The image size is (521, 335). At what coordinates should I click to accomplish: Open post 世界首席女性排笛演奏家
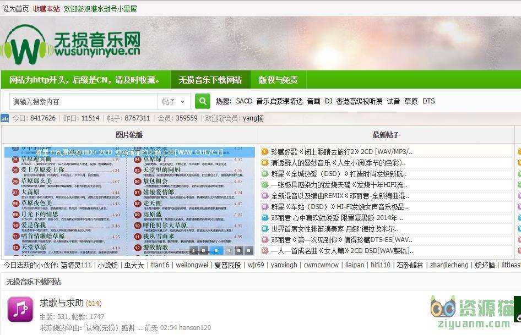point(335,228)
